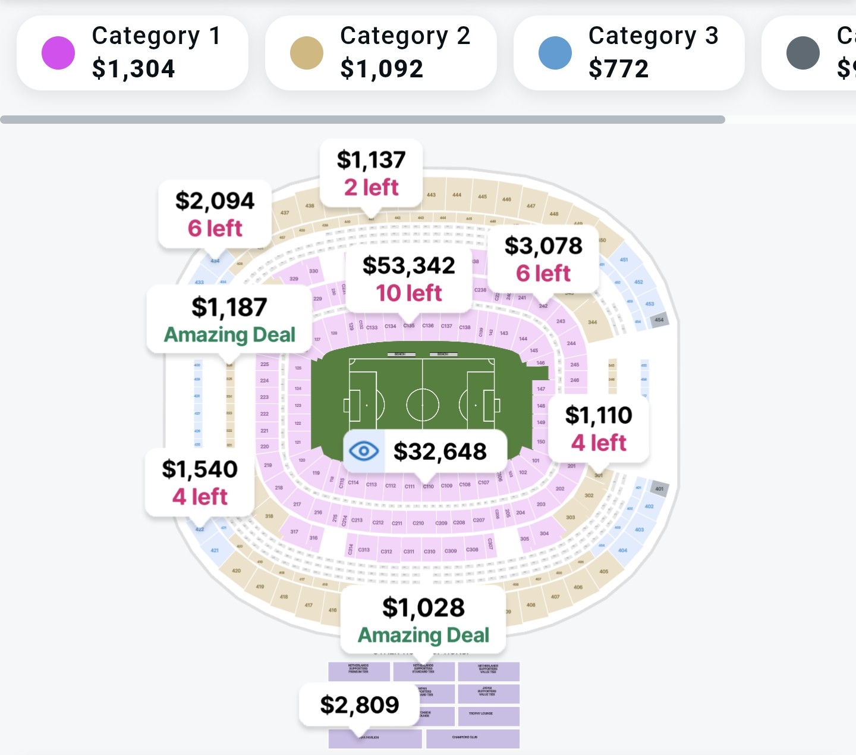Click the horizontal category scrollbar

[363, 120]
